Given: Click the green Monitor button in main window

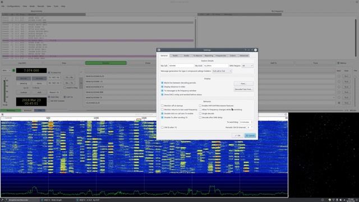Looking at the screenshot, I should [x=106, y=63].
